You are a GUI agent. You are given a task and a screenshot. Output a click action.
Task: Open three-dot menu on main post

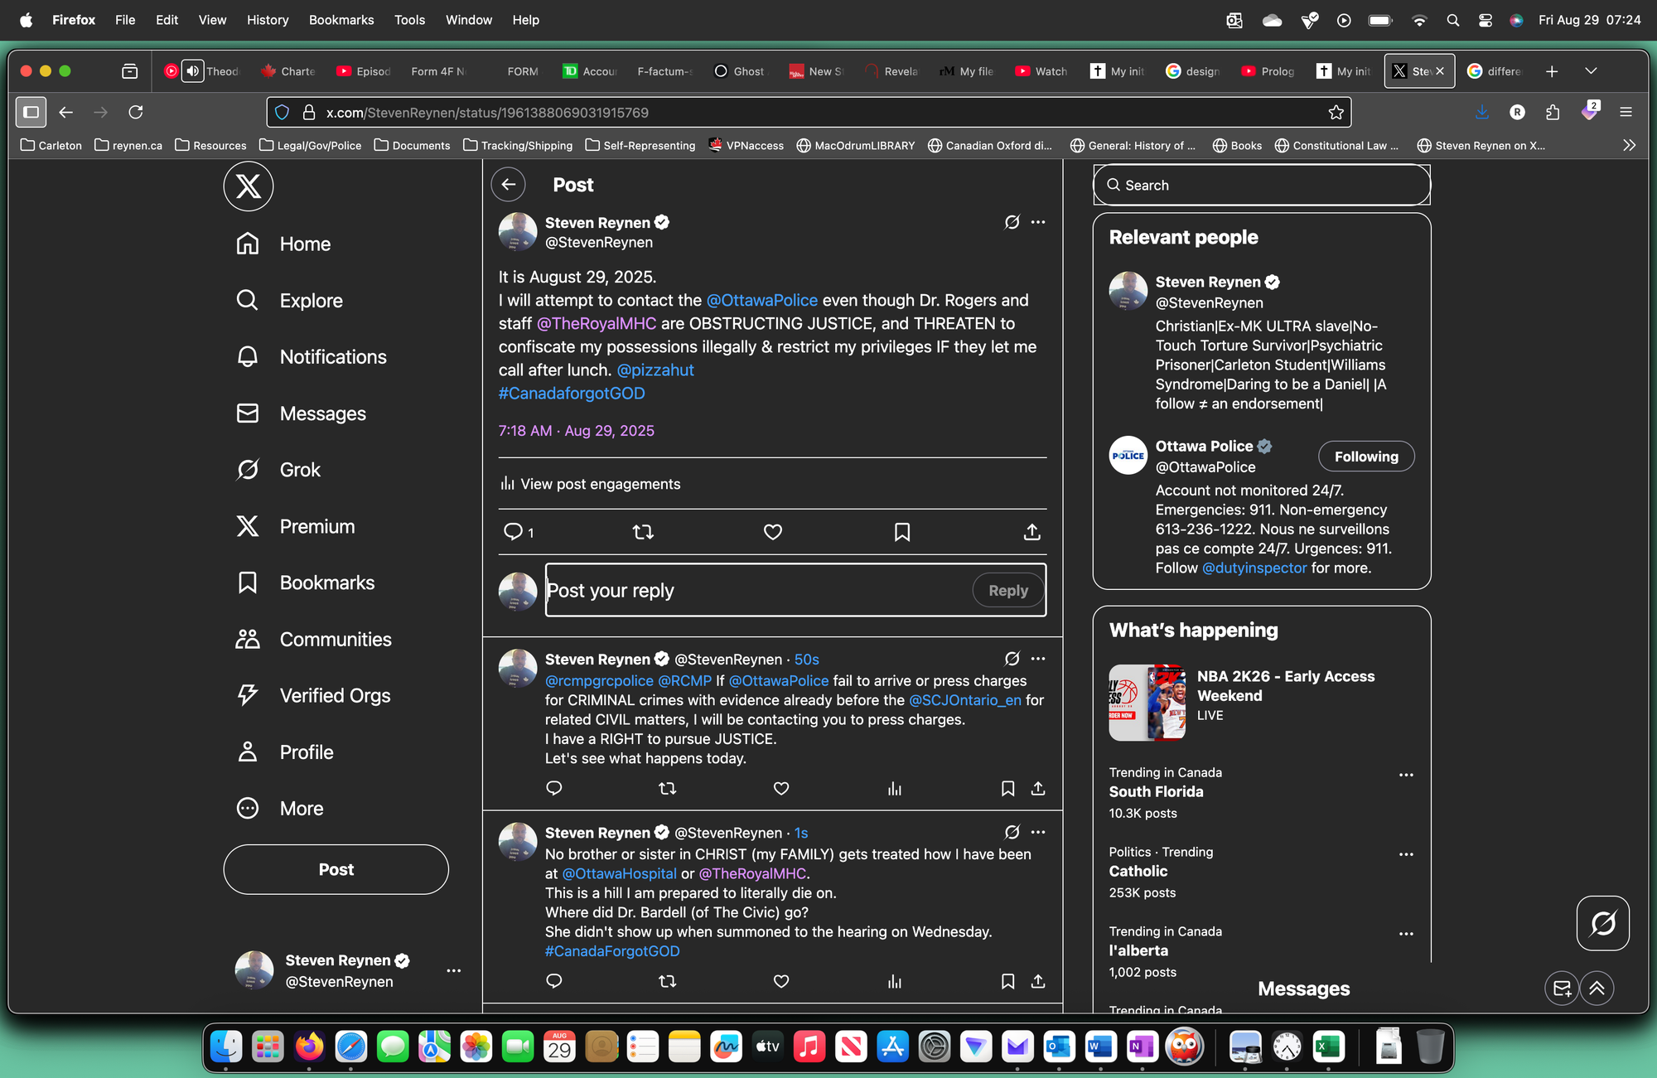tap(1038, 222)
